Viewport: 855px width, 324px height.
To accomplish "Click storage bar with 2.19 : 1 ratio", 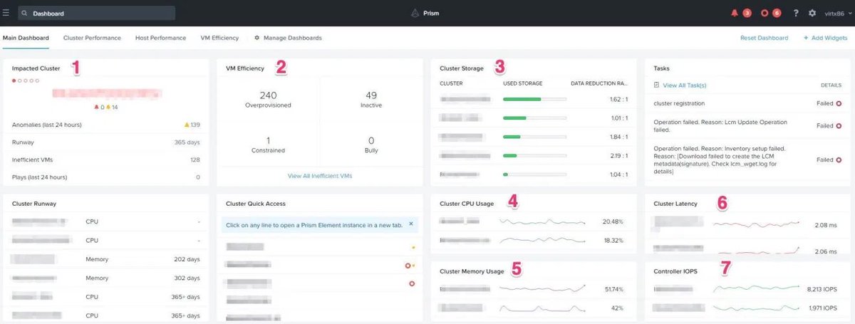I will pos(534,155).
